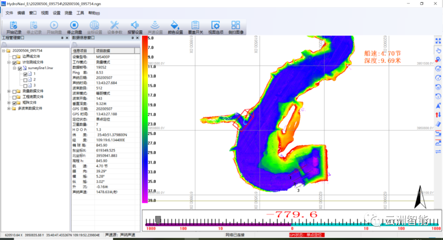Open 报警设置 alarm settings

point(135,25)
